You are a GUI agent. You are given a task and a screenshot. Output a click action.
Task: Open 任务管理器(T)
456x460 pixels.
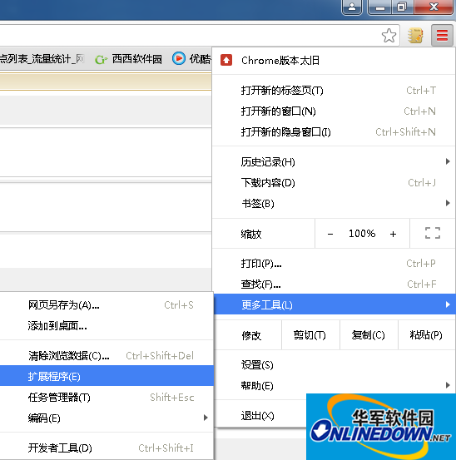point(107,398)
